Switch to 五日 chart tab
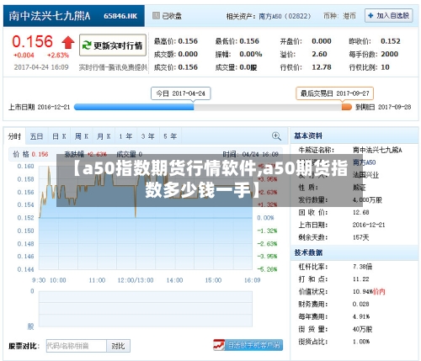 click(37, 136)
